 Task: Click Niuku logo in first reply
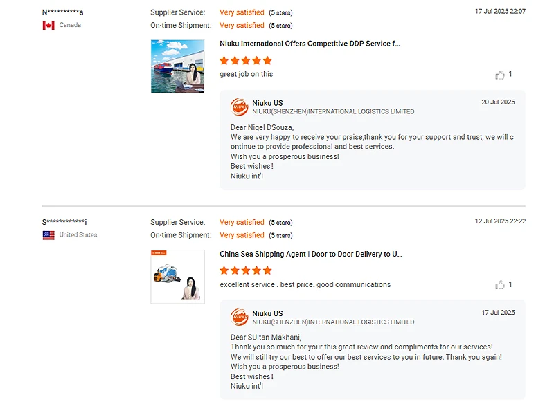click(240, 107)
